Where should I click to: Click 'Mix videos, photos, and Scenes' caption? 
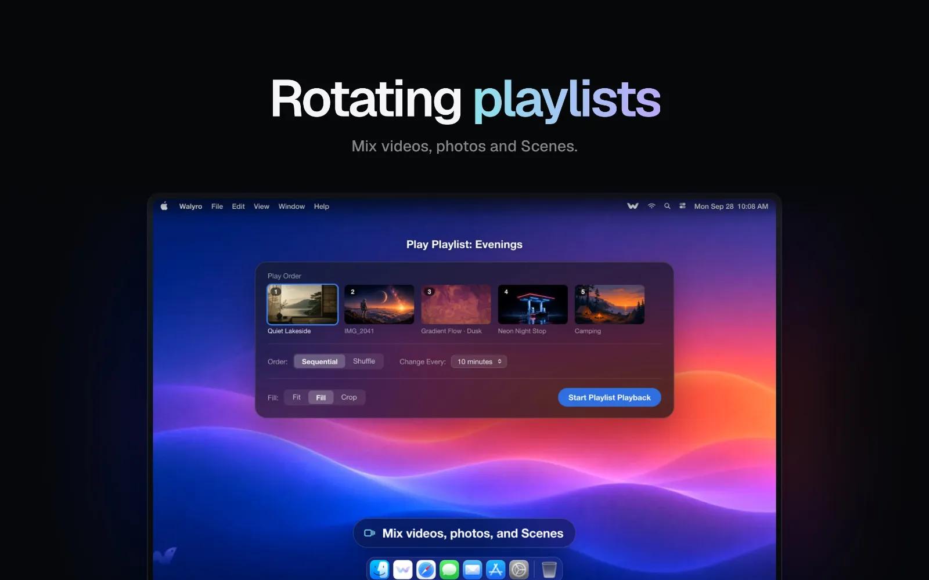pos(473,533)
